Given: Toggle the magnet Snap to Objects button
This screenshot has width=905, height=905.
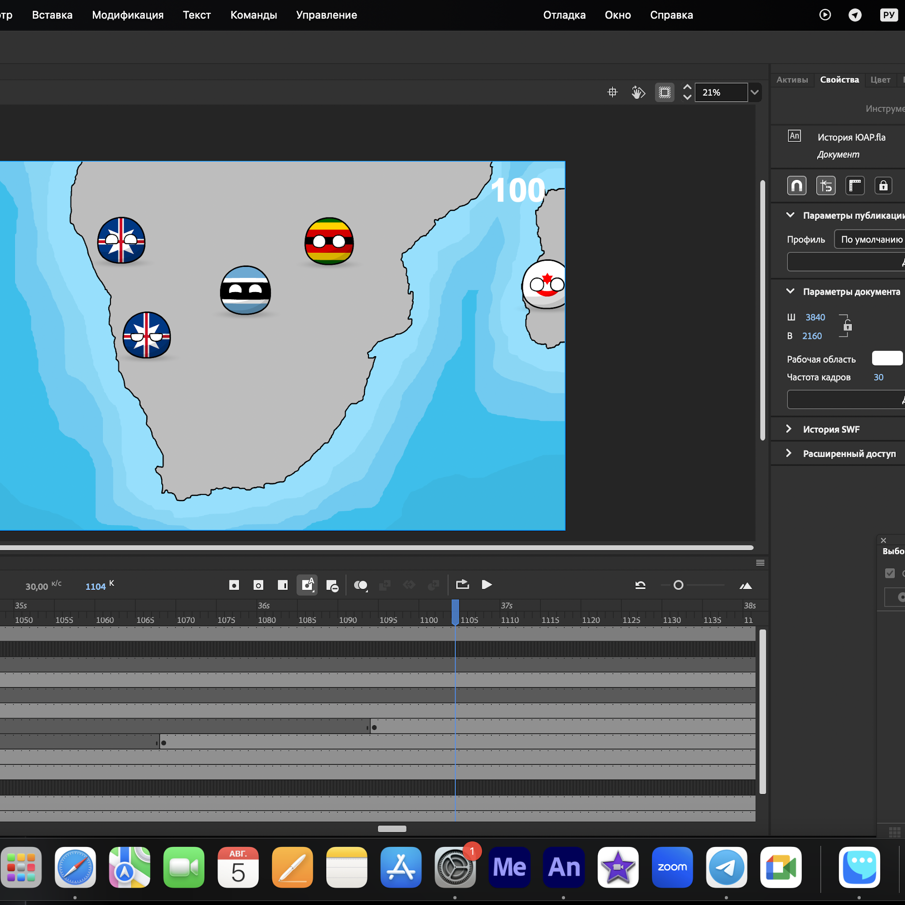Looking at the screenshot, I should 796,186.
